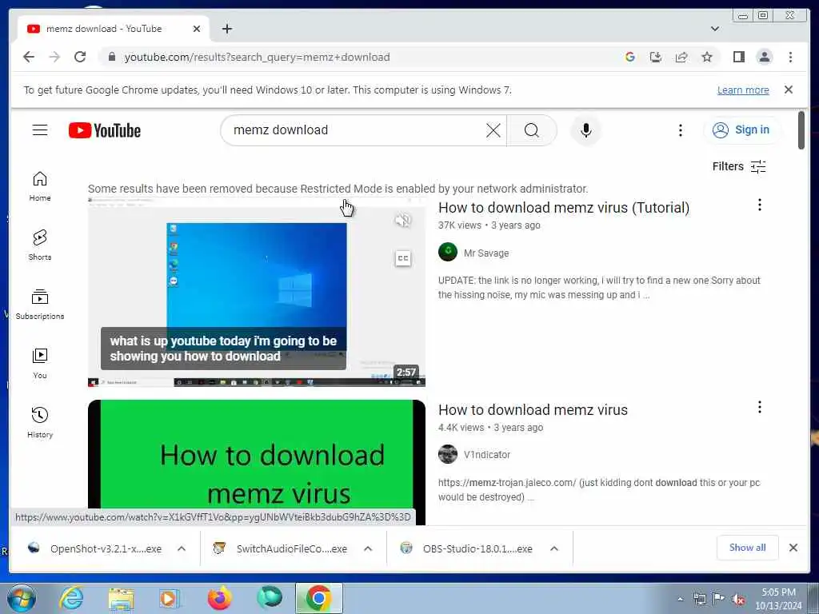Select You in YouTube sidebar
Image resolution: width=819 pixels, height=614 pixels.
[40, 364]
